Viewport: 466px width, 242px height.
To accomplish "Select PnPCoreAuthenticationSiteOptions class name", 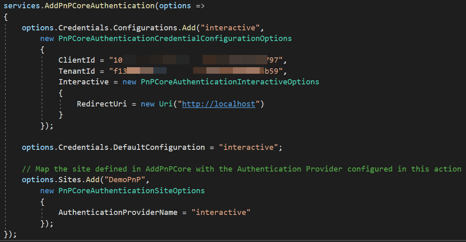I will coord(132,191).
